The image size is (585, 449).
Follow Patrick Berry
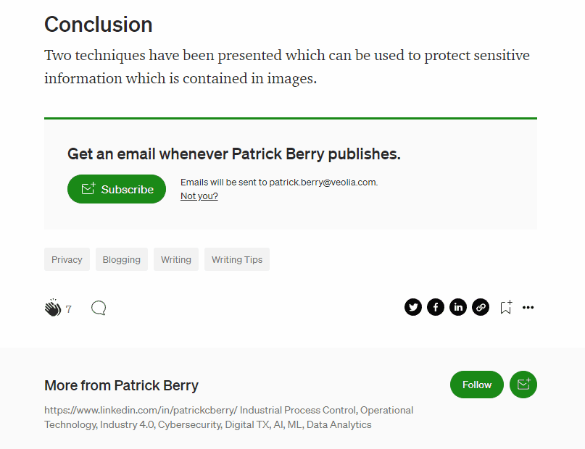(477, 385)
